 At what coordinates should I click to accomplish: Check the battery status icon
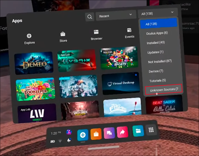point(53,141)
